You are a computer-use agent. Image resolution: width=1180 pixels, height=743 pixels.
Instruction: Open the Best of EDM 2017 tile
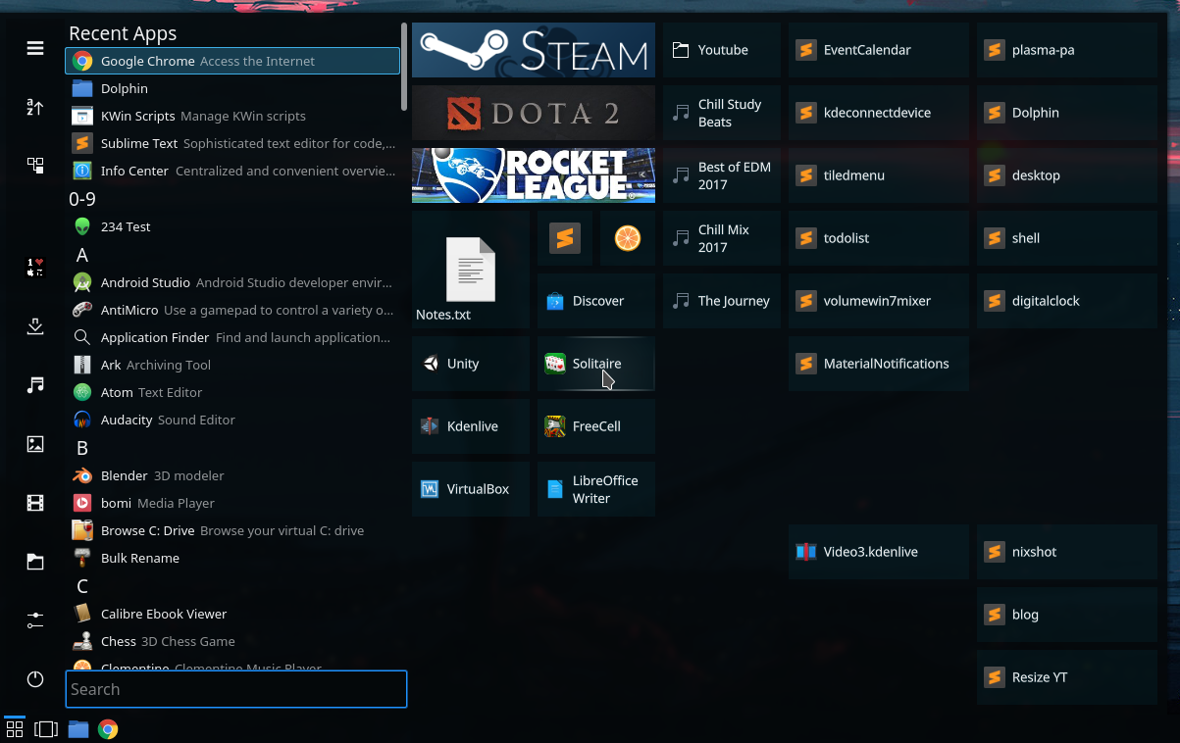722,175
